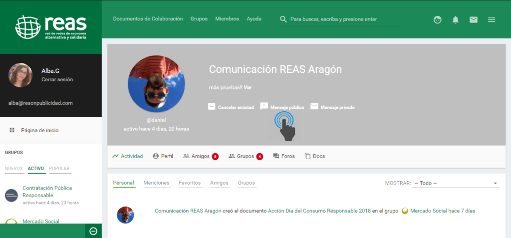Click the notifications bell icon
The height and width of the screenshot is (238, 511).
[x=455, y=20]
